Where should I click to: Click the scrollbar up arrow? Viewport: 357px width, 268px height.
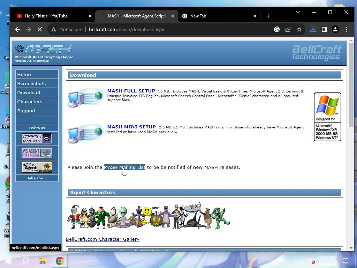pos(351,40)
